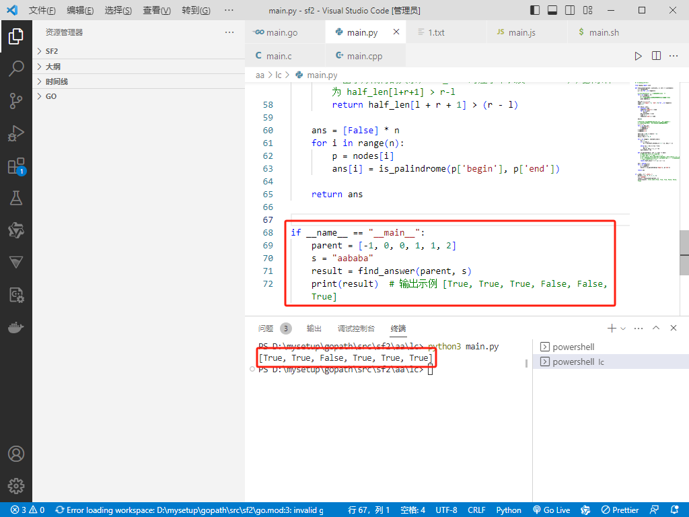Maximize the panel with chevron up

point(656,328)
